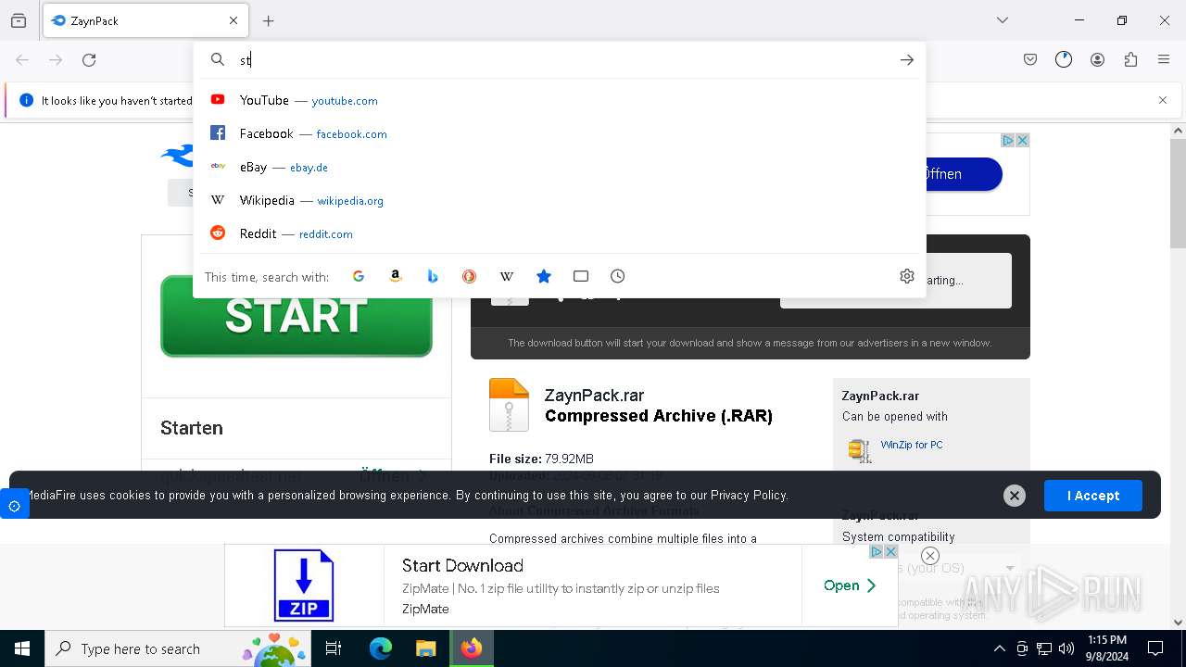Screen dimensions: 1186x667
Task: Open the Save to Pocket icon
Action: click(1030, 60)
